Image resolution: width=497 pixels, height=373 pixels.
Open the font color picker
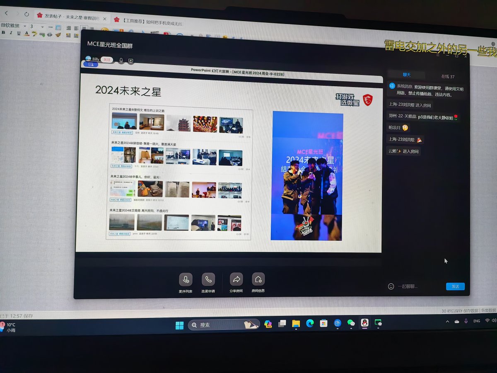click(x=27, y=34)
